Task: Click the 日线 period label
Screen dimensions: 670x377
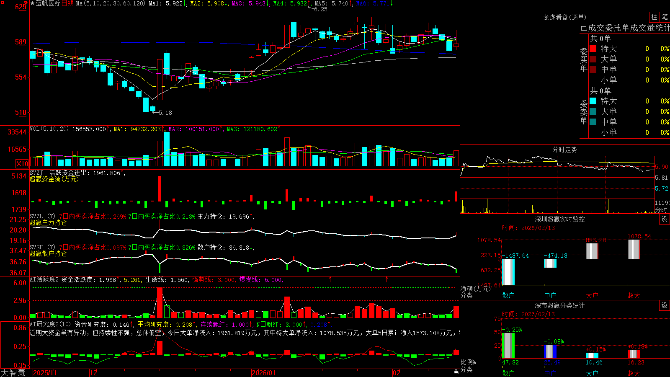Action: (67, 3)
